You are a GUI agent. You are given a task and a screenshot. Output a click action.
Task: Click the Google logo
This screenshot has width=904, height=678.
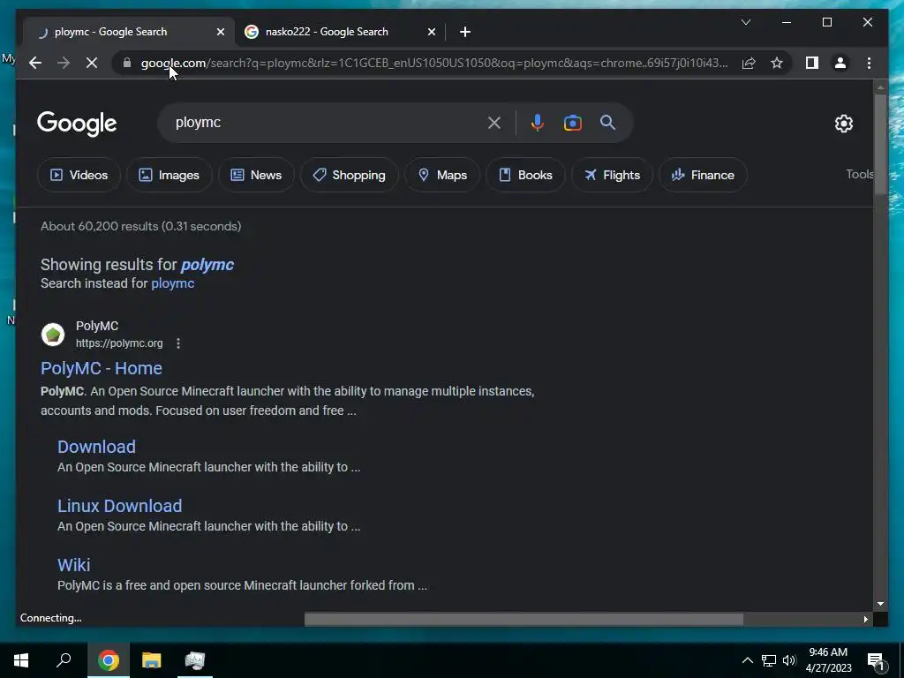pyautogui.click(x=77, y=124)
